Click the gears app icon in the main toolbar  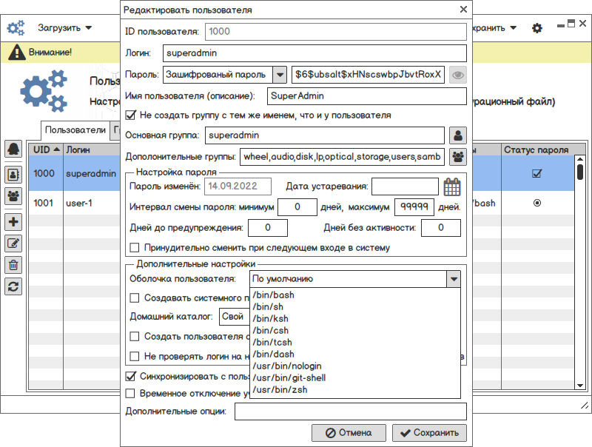pos(16,28)
